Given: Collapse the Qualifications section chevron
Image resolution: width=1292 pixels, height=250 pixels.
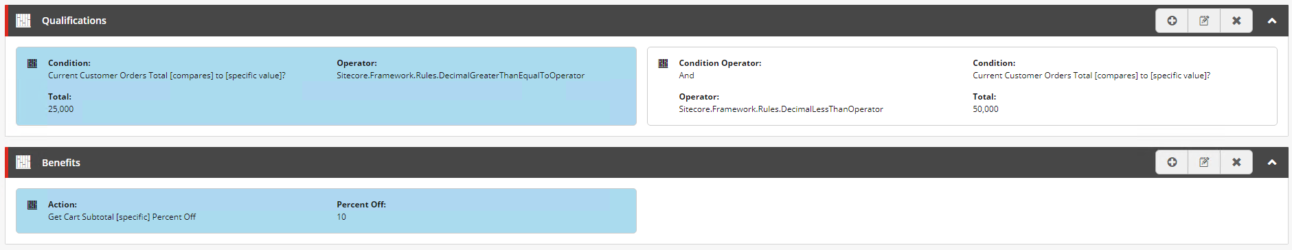Looking at the screenshot, I should 1272,21.
